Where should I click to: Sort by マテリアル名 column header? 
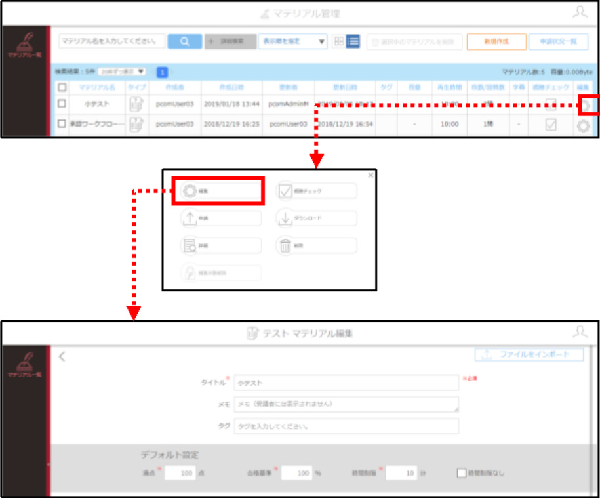click(x=97, y=87)
